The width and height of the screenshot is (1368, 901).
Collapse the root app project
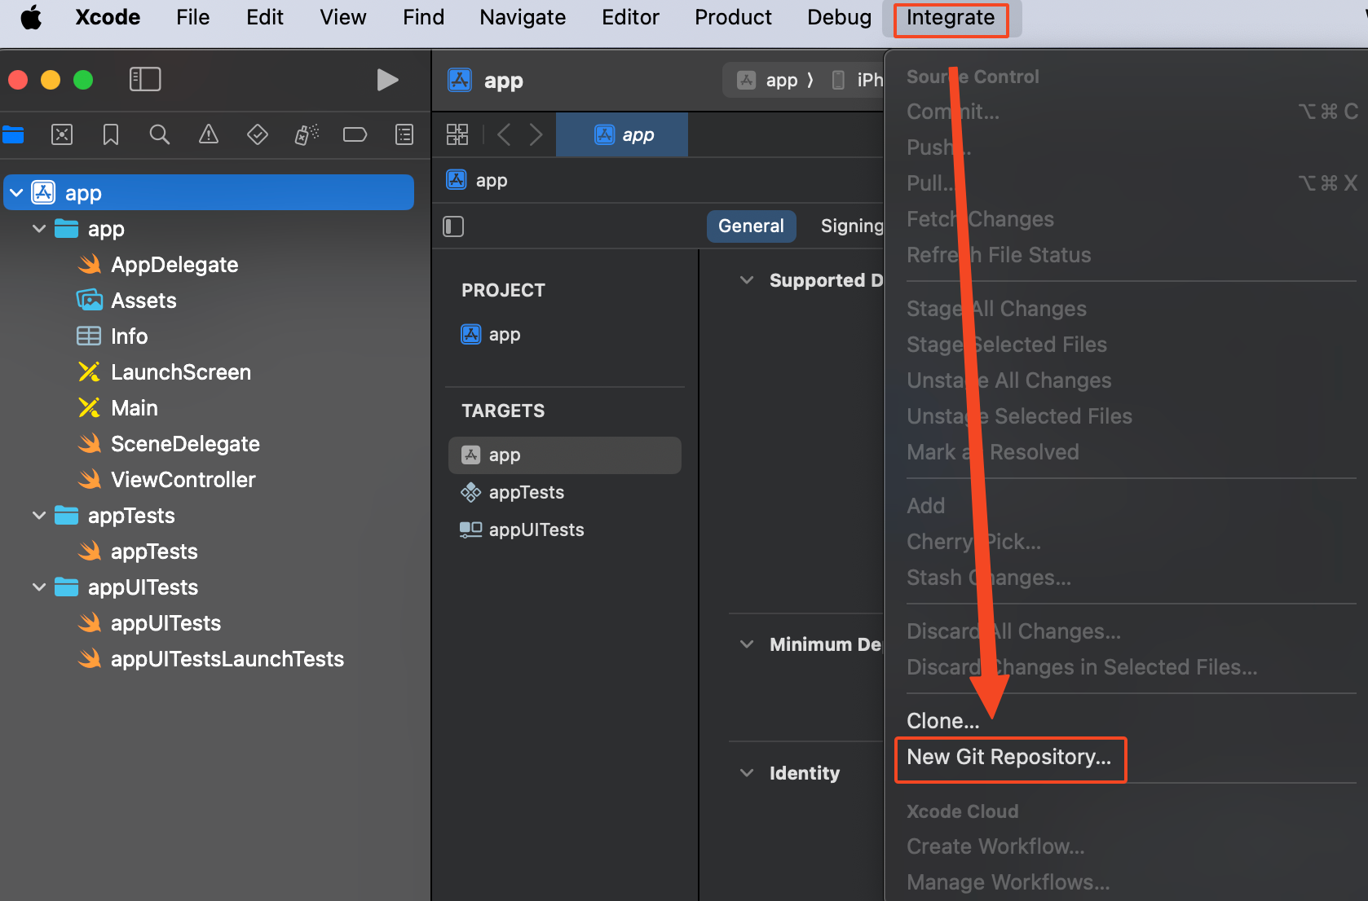point(16,193)
